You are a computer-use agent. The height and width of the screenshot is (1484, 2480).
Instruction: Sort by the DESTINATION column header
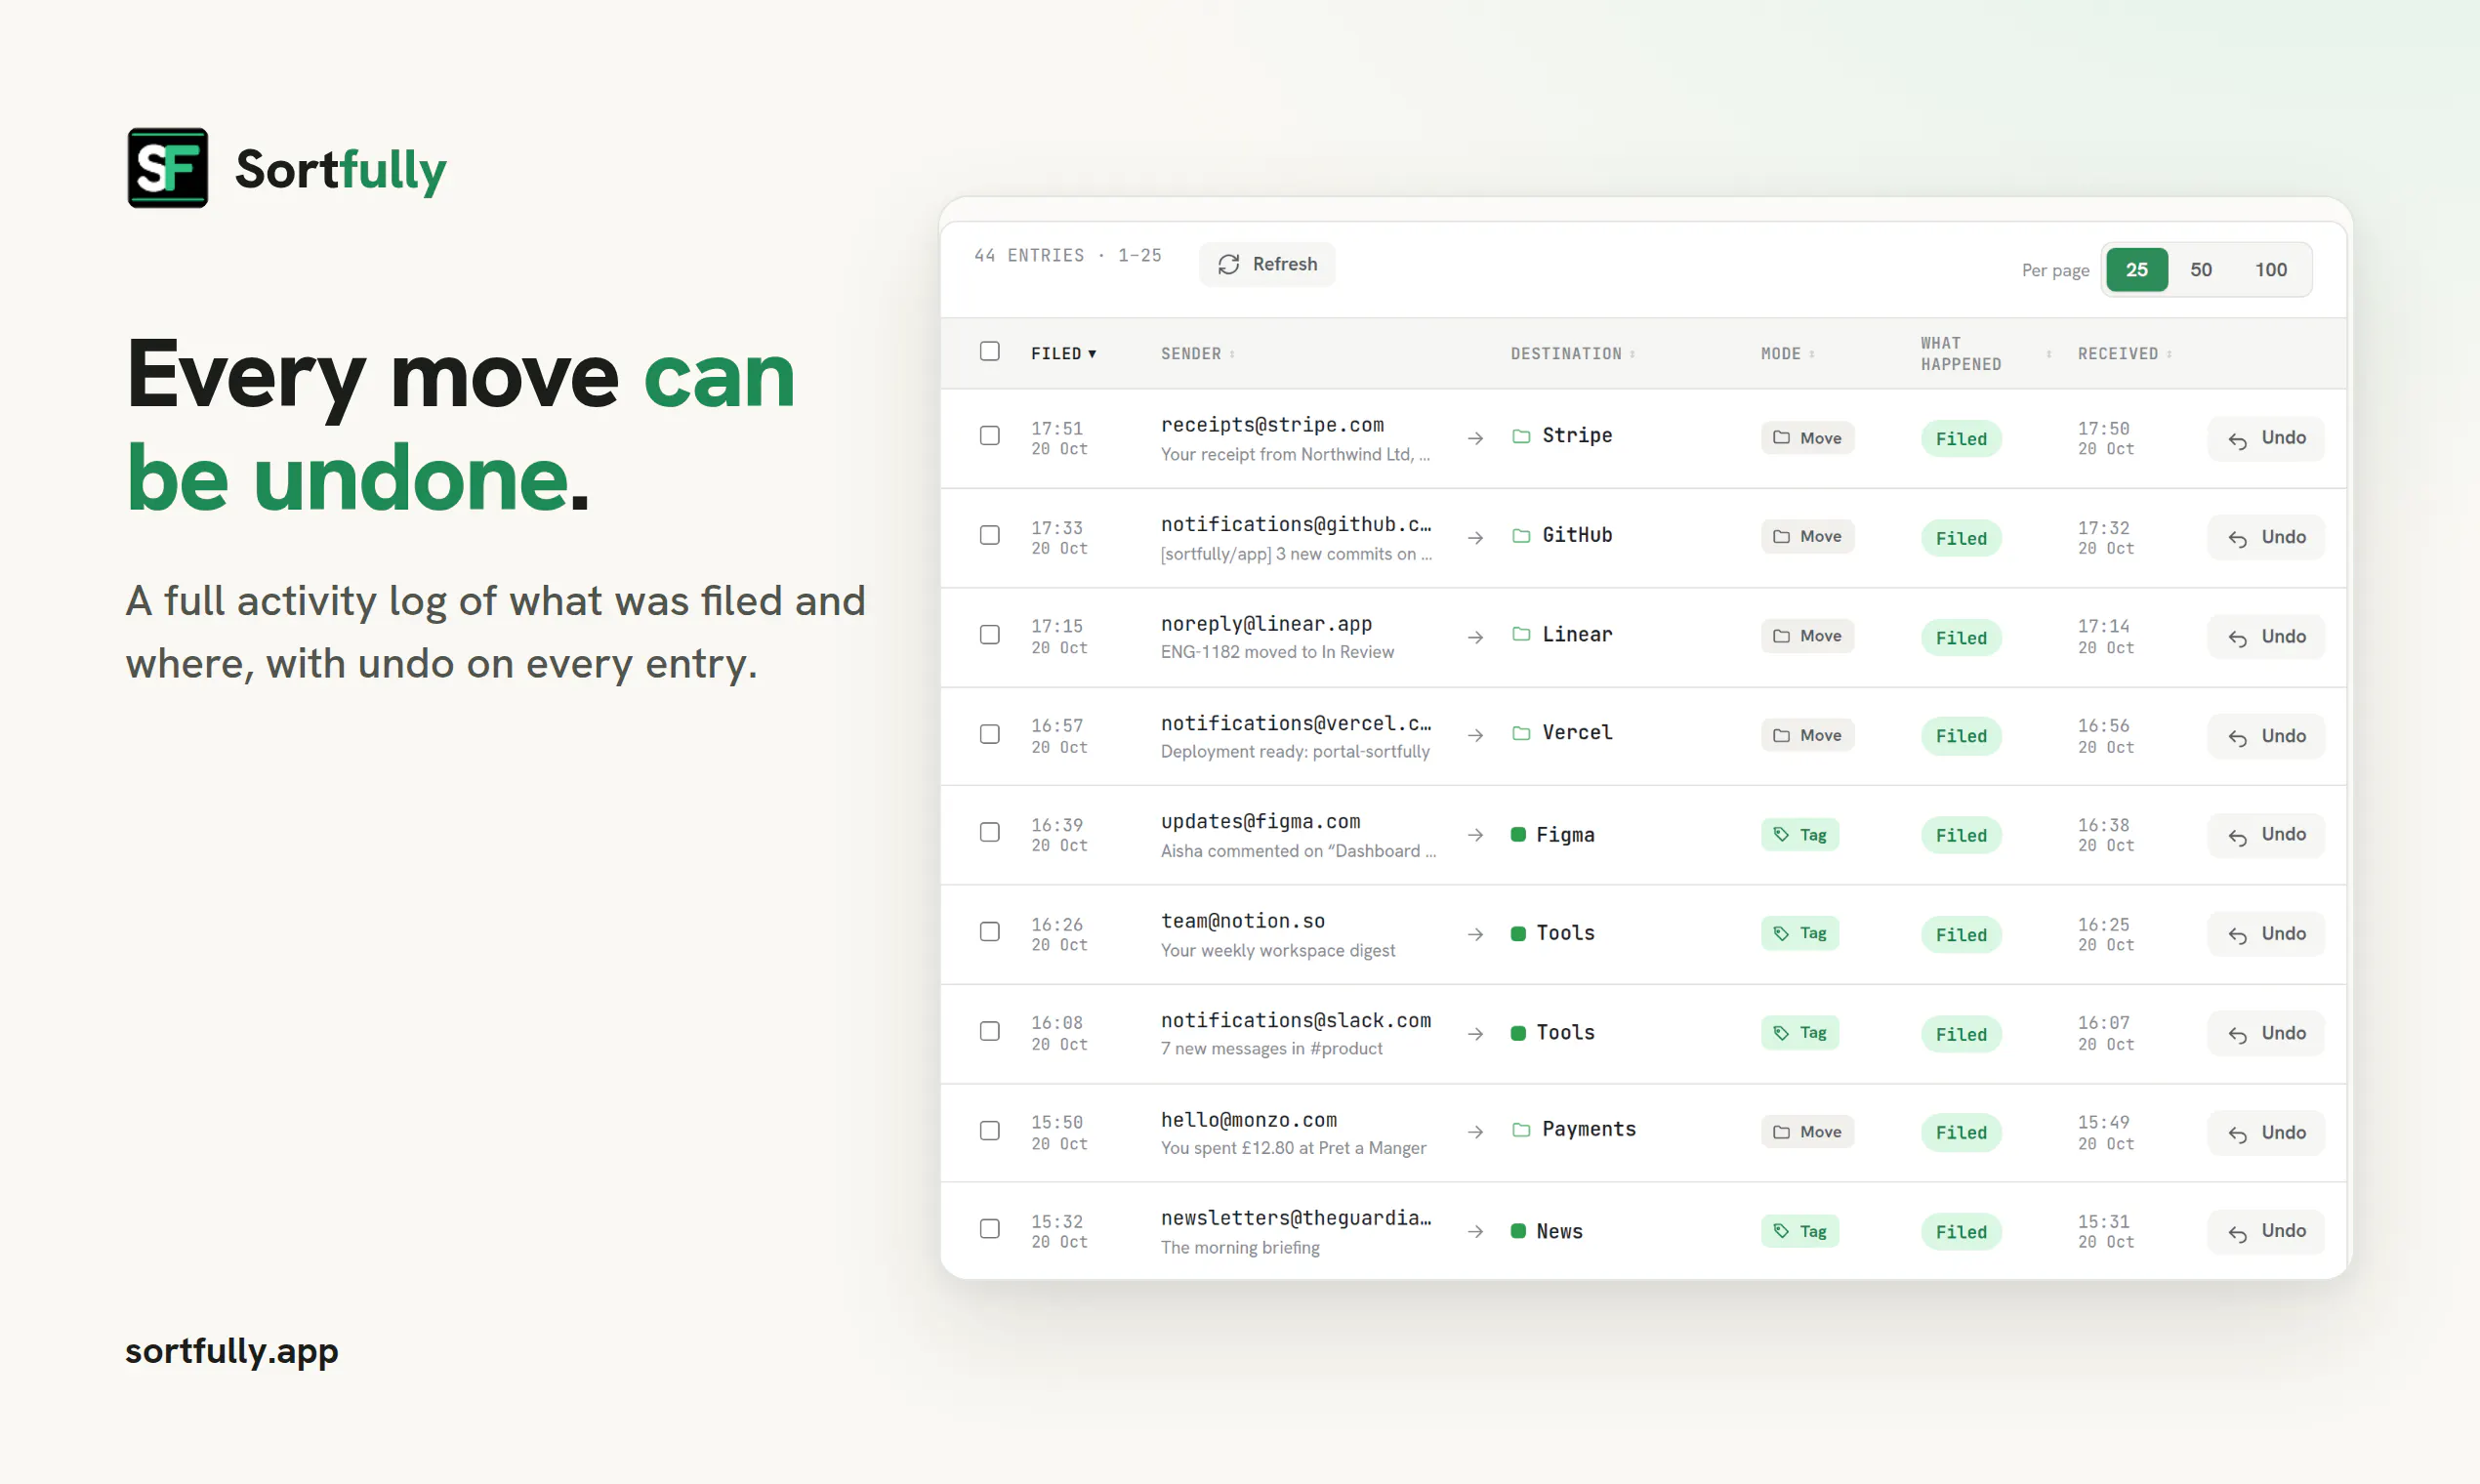[1572, 353]
